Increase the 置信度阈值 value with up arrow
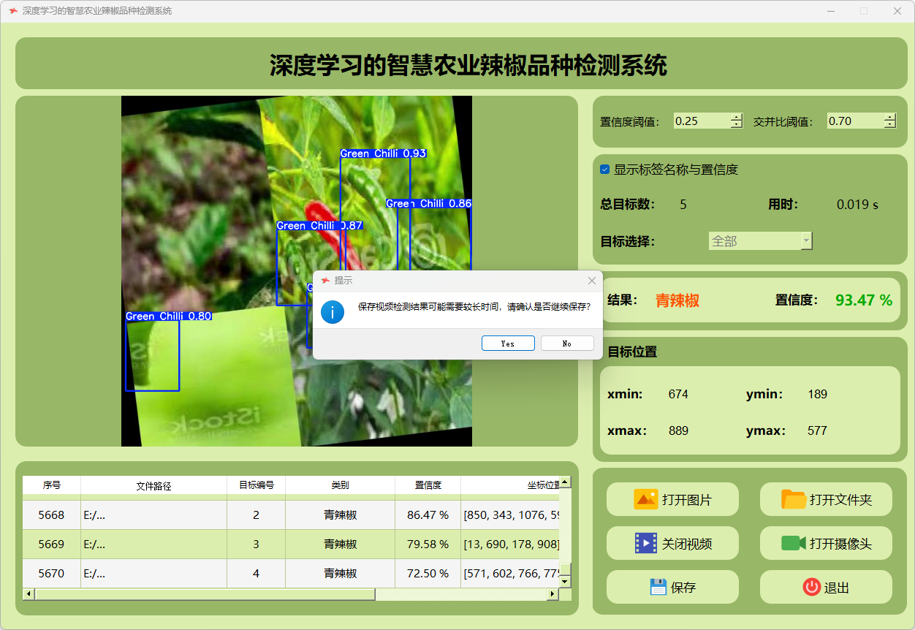The height and width of the screenshot is (630, 915). pos(736,117)
